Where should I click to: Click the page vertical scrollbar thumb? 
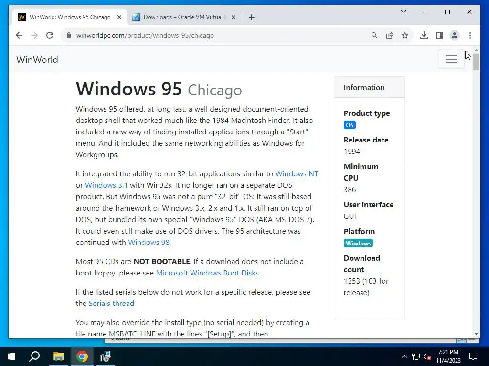pyautogui.click(x=476, y=61)
